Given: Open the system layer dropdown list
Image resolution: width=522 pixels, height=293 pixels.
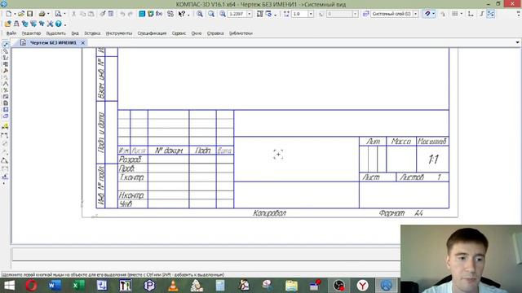Looking at the screenshot, I should [415, 14].
